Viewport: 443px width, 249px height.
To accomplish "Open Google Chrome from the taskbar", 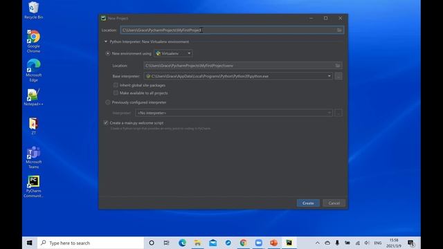I will click(243, 243).
